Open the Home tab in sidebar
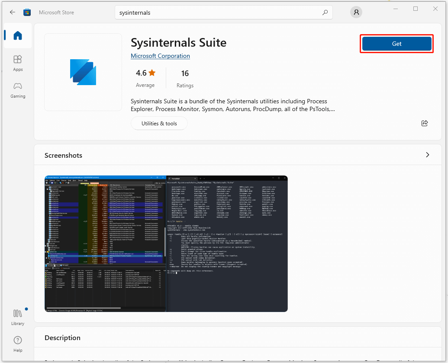This screenshot has height=363, width=448. [18, 35]
